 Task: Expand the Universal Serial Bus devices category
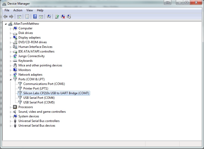(11, 126)
